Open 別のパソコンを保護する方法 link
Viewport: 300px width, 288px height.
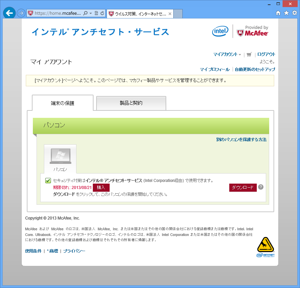tap(241, 140)
